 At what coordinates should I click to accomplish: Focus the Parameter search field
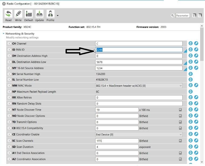[183, 15]
